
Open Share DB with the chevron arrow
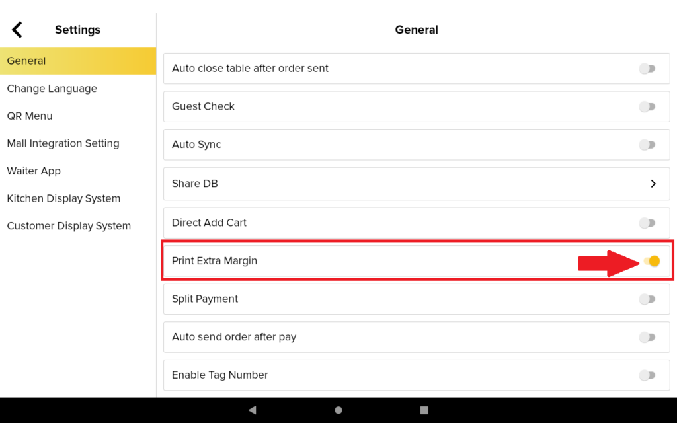pos(653,184)
